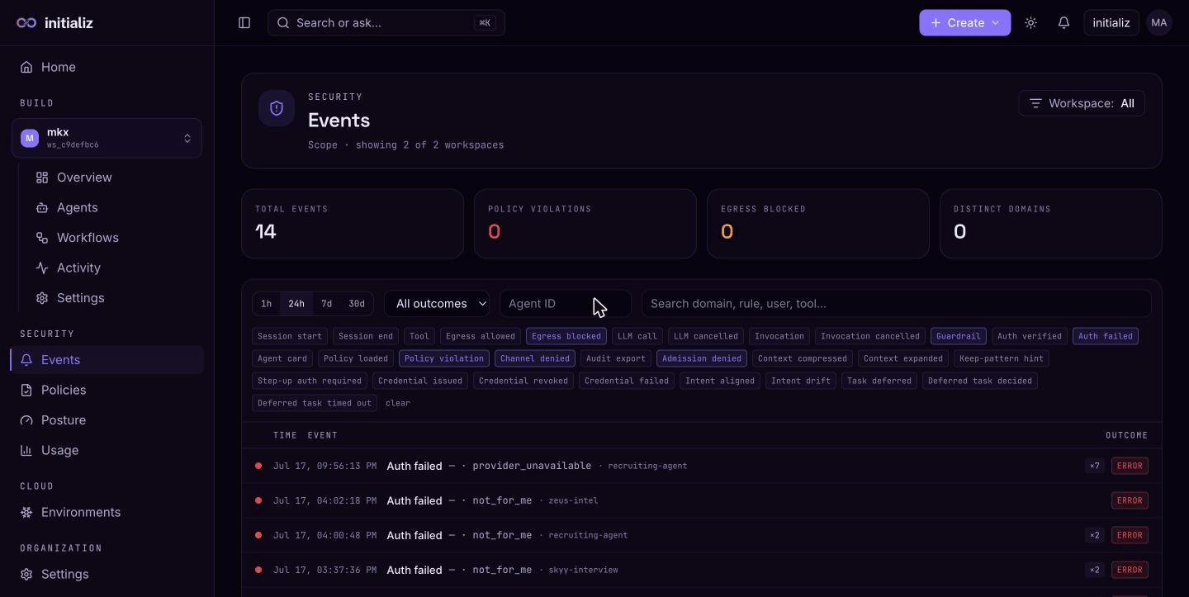Open the not_for_me zeus-intel event

(x=702, y=500)
